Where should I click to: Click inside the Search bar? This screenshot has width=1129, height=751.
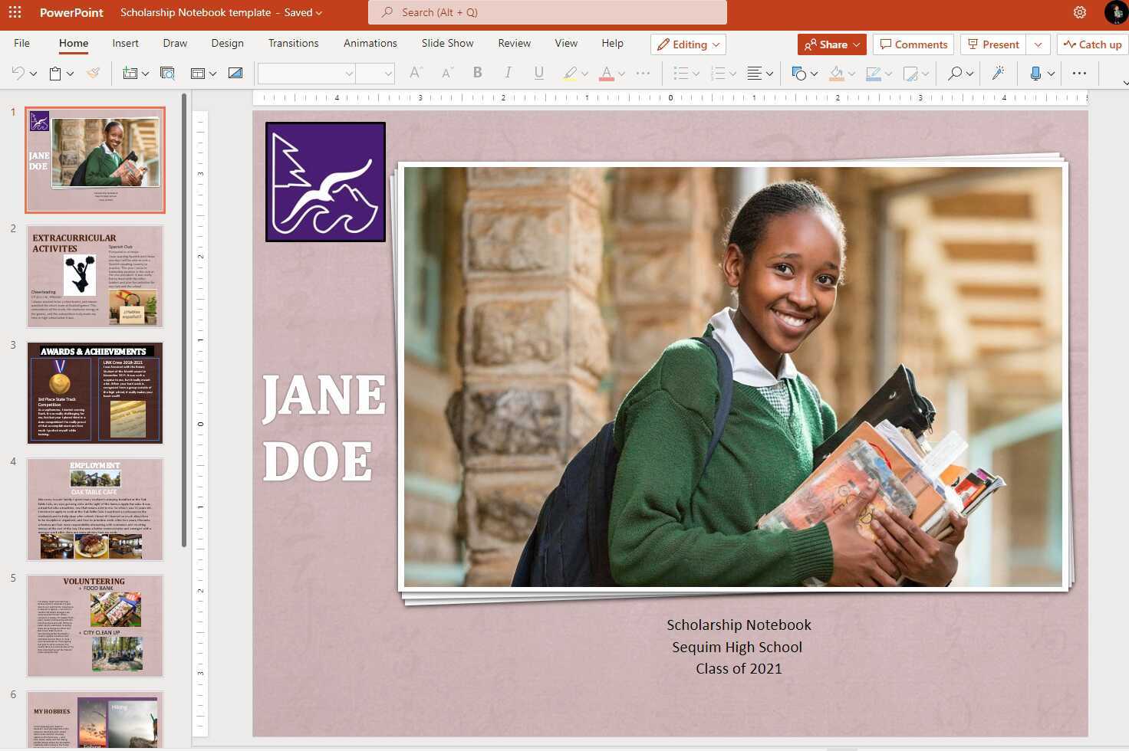click(x=547, y=12)
